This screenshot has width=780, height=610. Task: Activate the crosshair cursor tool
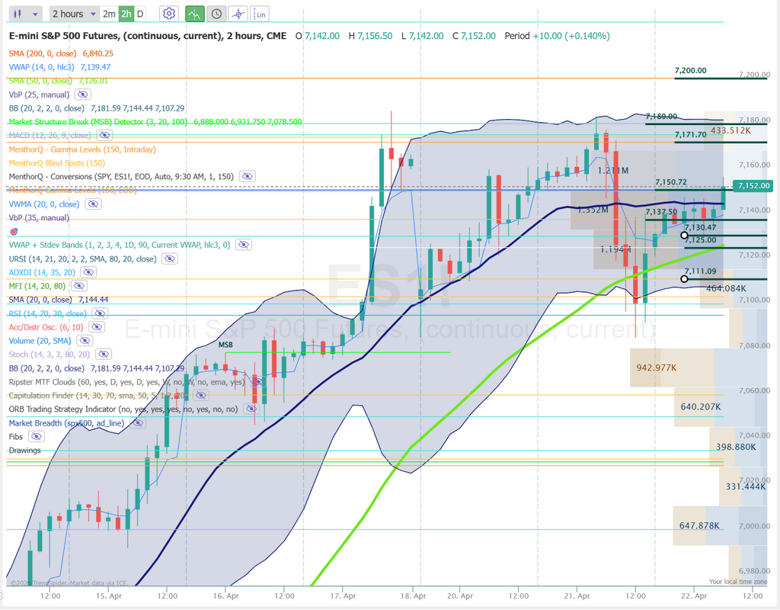click(238, 14)
